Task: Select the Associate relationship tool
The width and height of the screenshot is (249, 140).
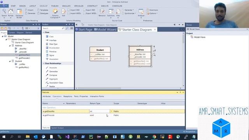Action: coord(51,68)
